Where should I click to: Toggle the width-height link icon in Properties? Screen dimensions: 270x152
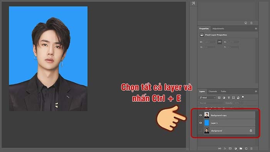tap(219, 42)
